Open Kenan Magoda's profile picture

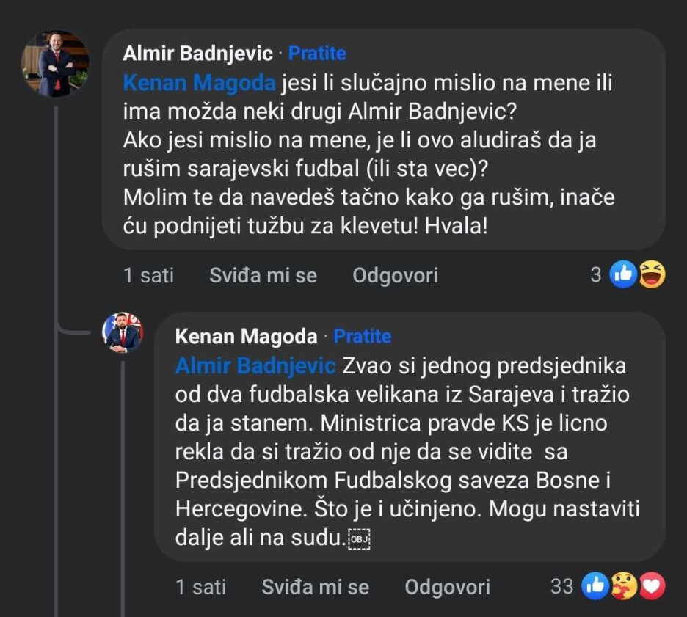pyautogui.click(x=122, y=332)
